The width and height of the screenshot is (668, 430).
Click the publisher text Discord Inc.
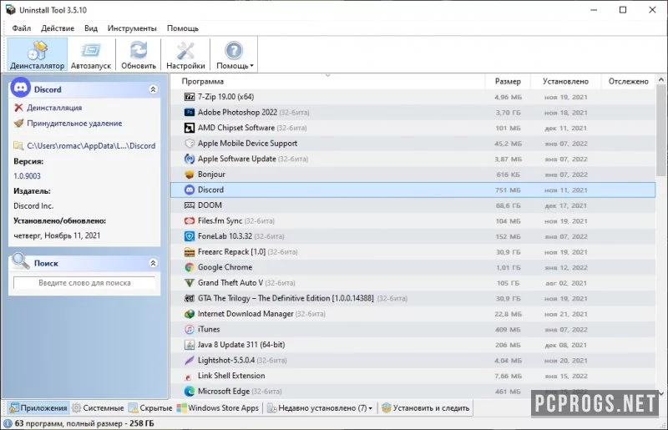(33, 206)
